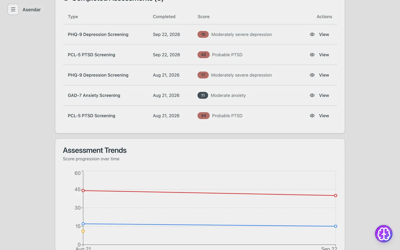Select the score badge showing 44
Image resolution: width=400 pixels, height=250 pixels.
tap(203, 116)
